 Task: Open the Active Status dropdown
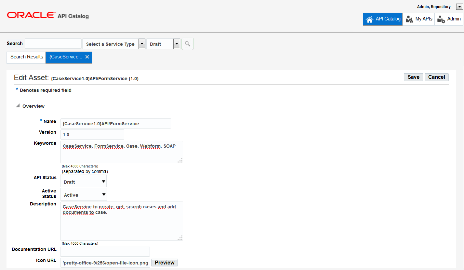(103, 194)
